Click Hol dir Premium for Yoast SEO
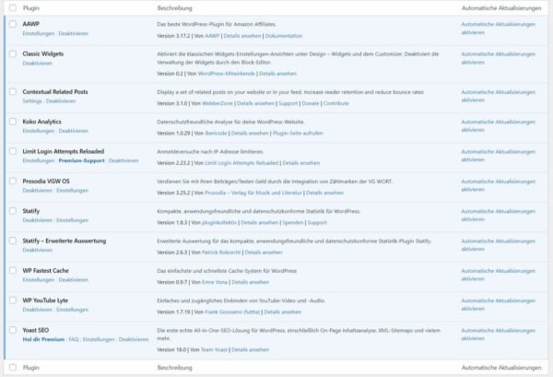Viewport: 553px width, 377px height. tap(43, 339)
